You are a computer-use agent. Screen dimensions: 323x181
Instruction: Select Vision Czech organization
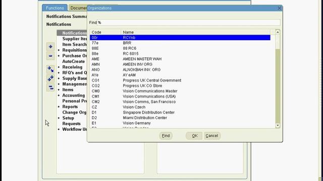[180, 107]
